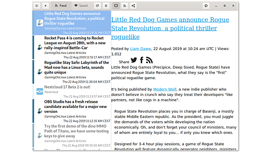Toggle the feed list sidebar button

click(x=37, y=6)
